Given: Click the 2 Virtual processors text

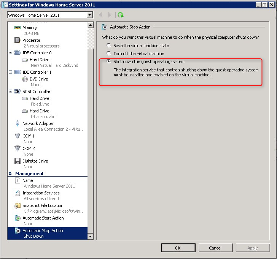Looking at the screenshot, I should click(x=41, y=46).
